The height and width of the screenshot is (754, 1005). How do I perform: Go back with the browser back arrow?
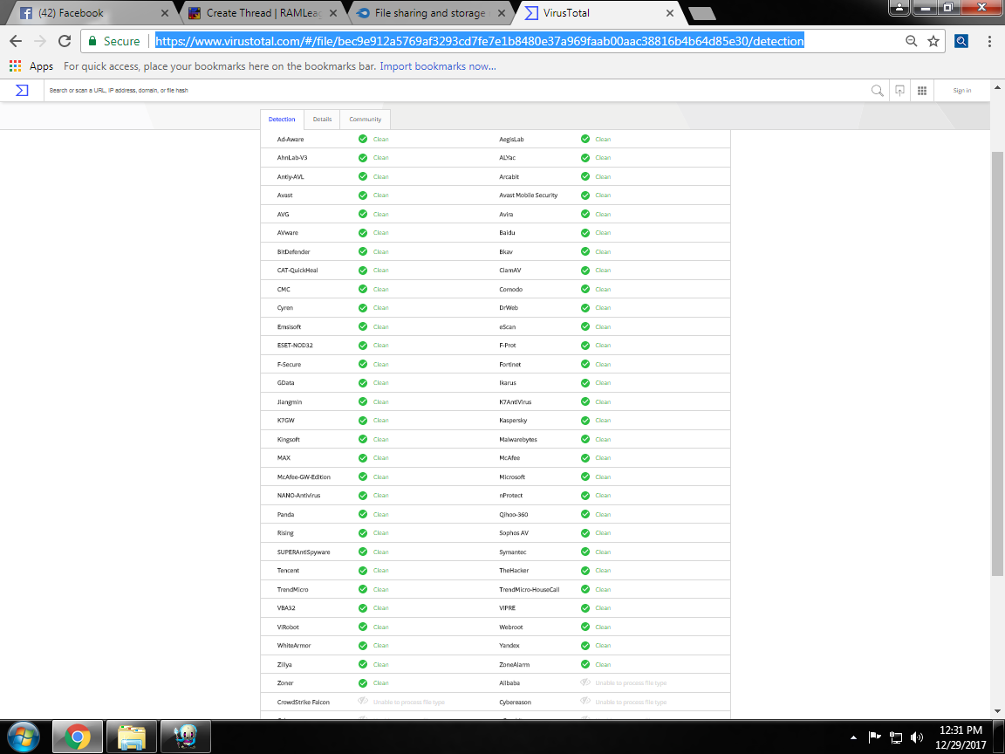pos(16,41)
